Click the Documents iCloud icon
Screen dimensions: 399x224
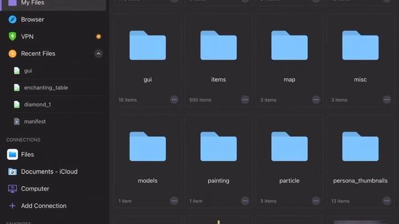(x=12, y=172)
